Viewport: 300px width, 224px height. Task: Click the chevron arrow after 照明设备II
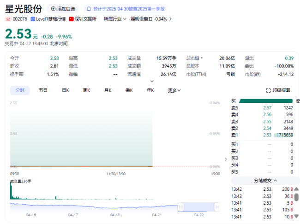(x=170, y=19)
